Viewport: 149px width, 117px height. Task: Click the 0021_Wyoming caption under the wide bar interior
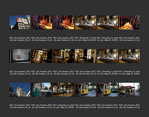click(x=64, y=106)
